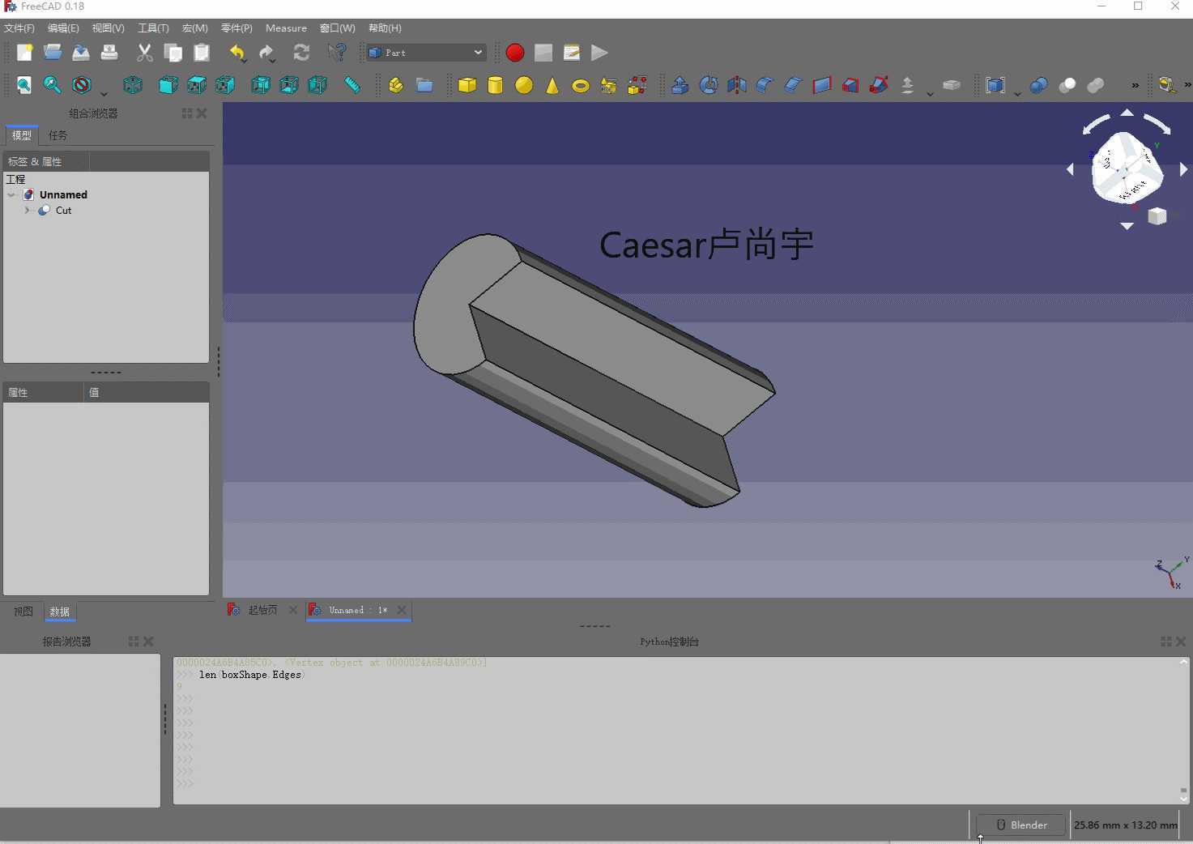Open the 文件(F) menu
The image size is (1193, 844).
coord(19,28)
